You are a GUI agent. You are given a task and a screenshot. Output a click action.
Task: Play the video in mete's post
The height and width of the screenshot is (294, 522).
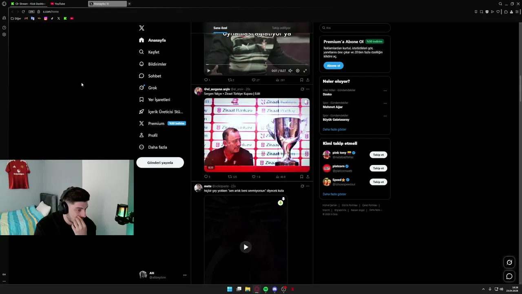(x=246, y=247)
